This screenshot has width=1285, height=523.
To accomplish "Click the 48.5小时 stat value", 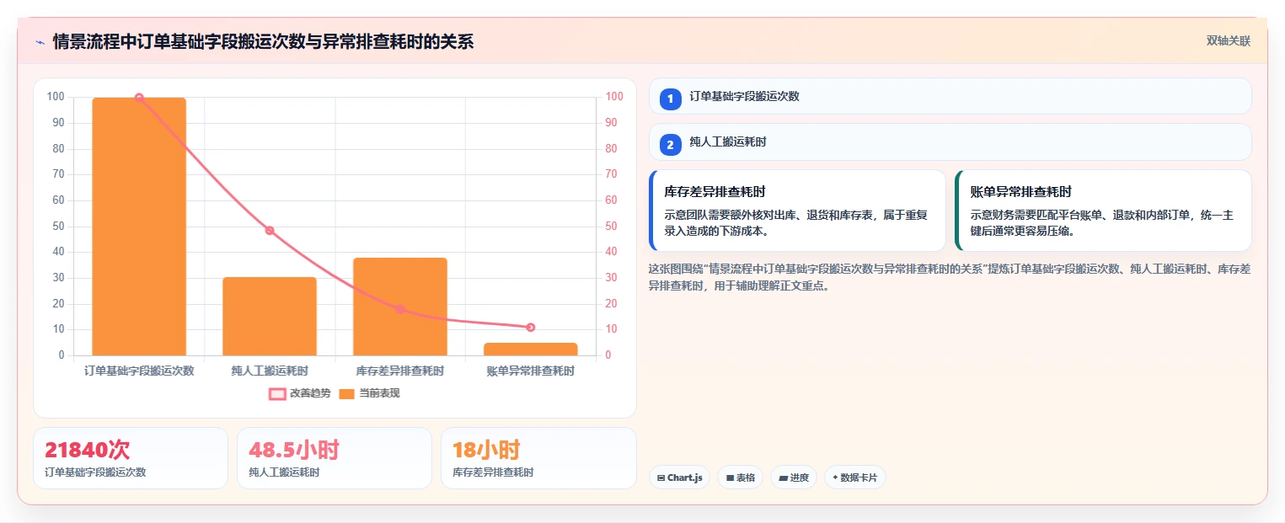I will 294,450.
